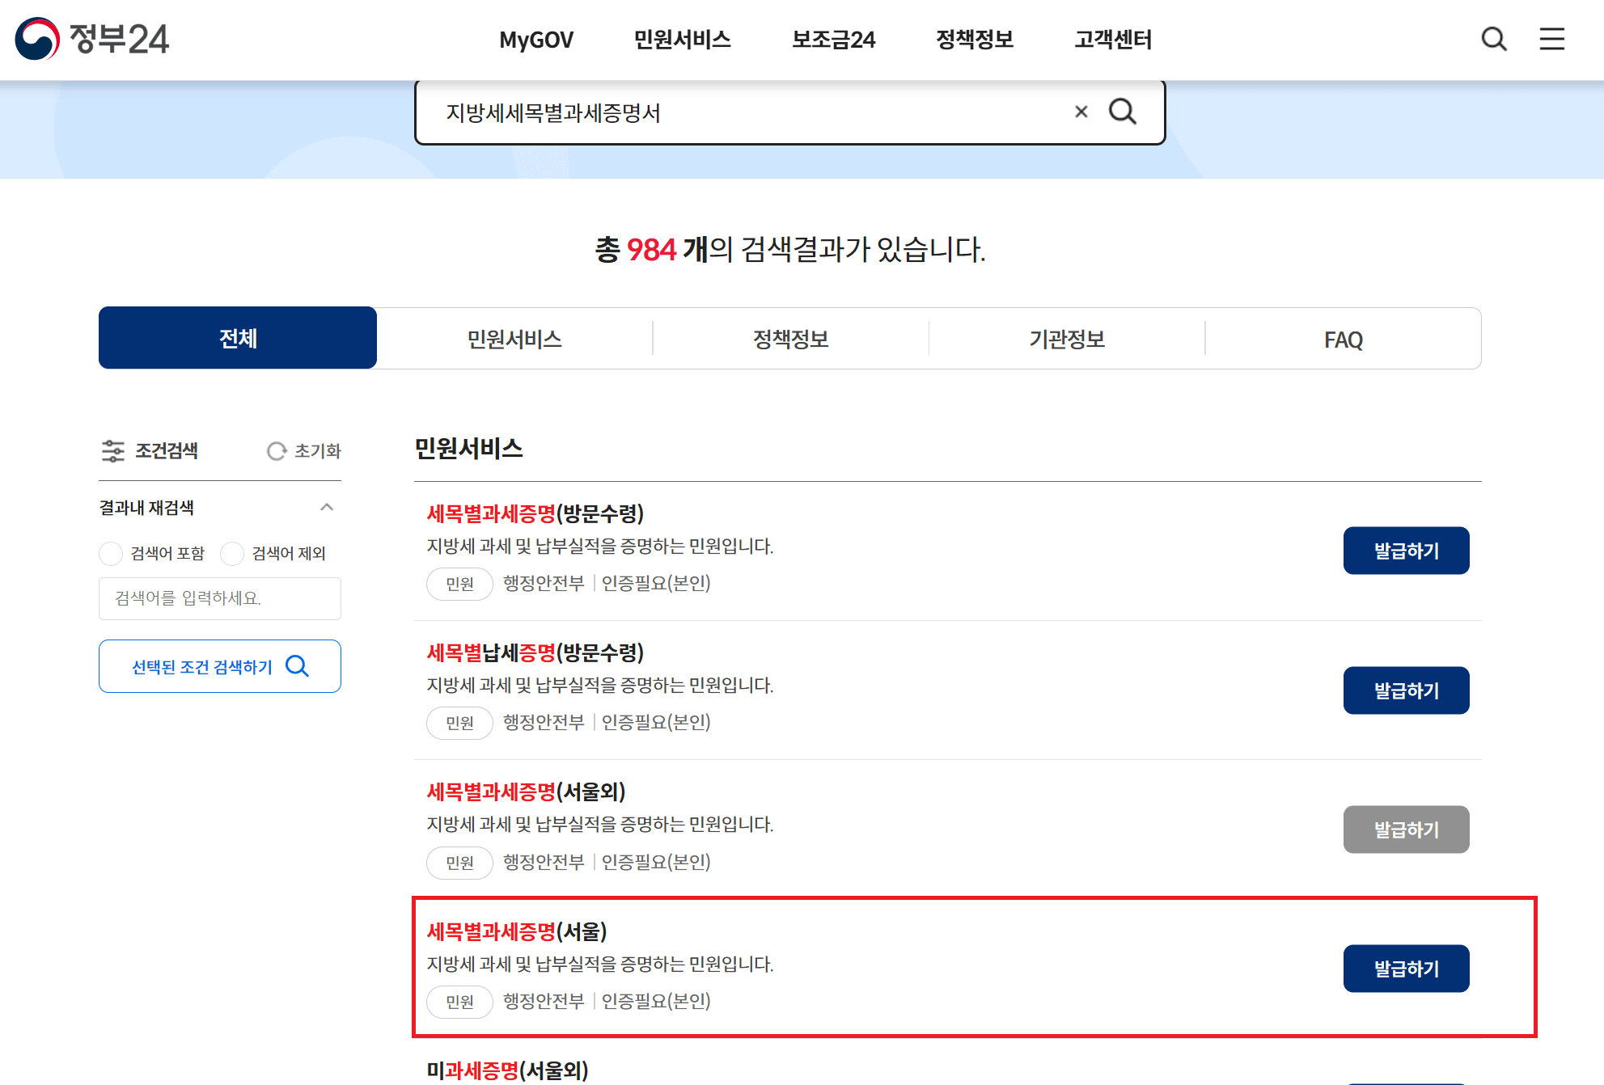Click the 정부24 logo
1604x1085 pixels.
point(91,39)
